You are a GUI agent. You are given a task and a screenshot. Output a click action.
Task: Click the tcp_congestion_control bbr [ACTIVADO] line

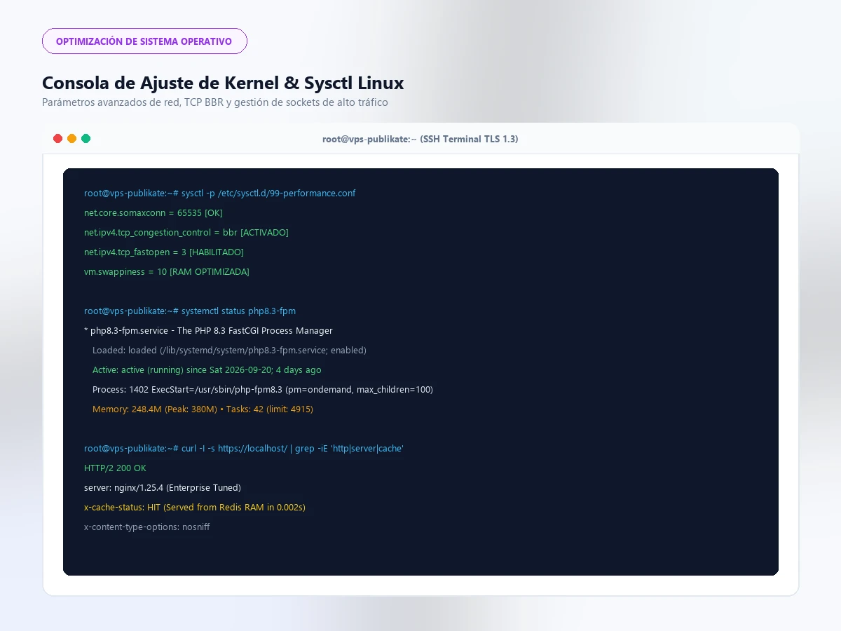[x=186, y=232]
